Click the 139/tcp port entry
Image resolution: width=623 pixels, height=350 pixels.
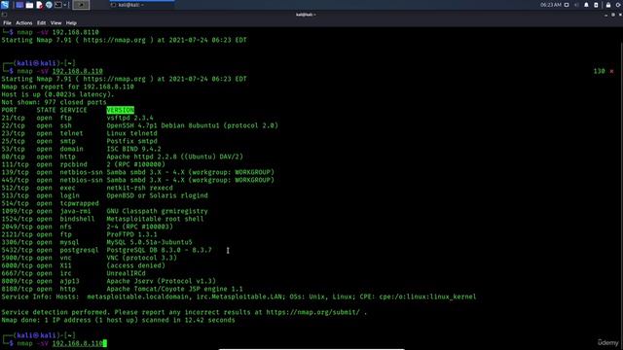point(16,172)
